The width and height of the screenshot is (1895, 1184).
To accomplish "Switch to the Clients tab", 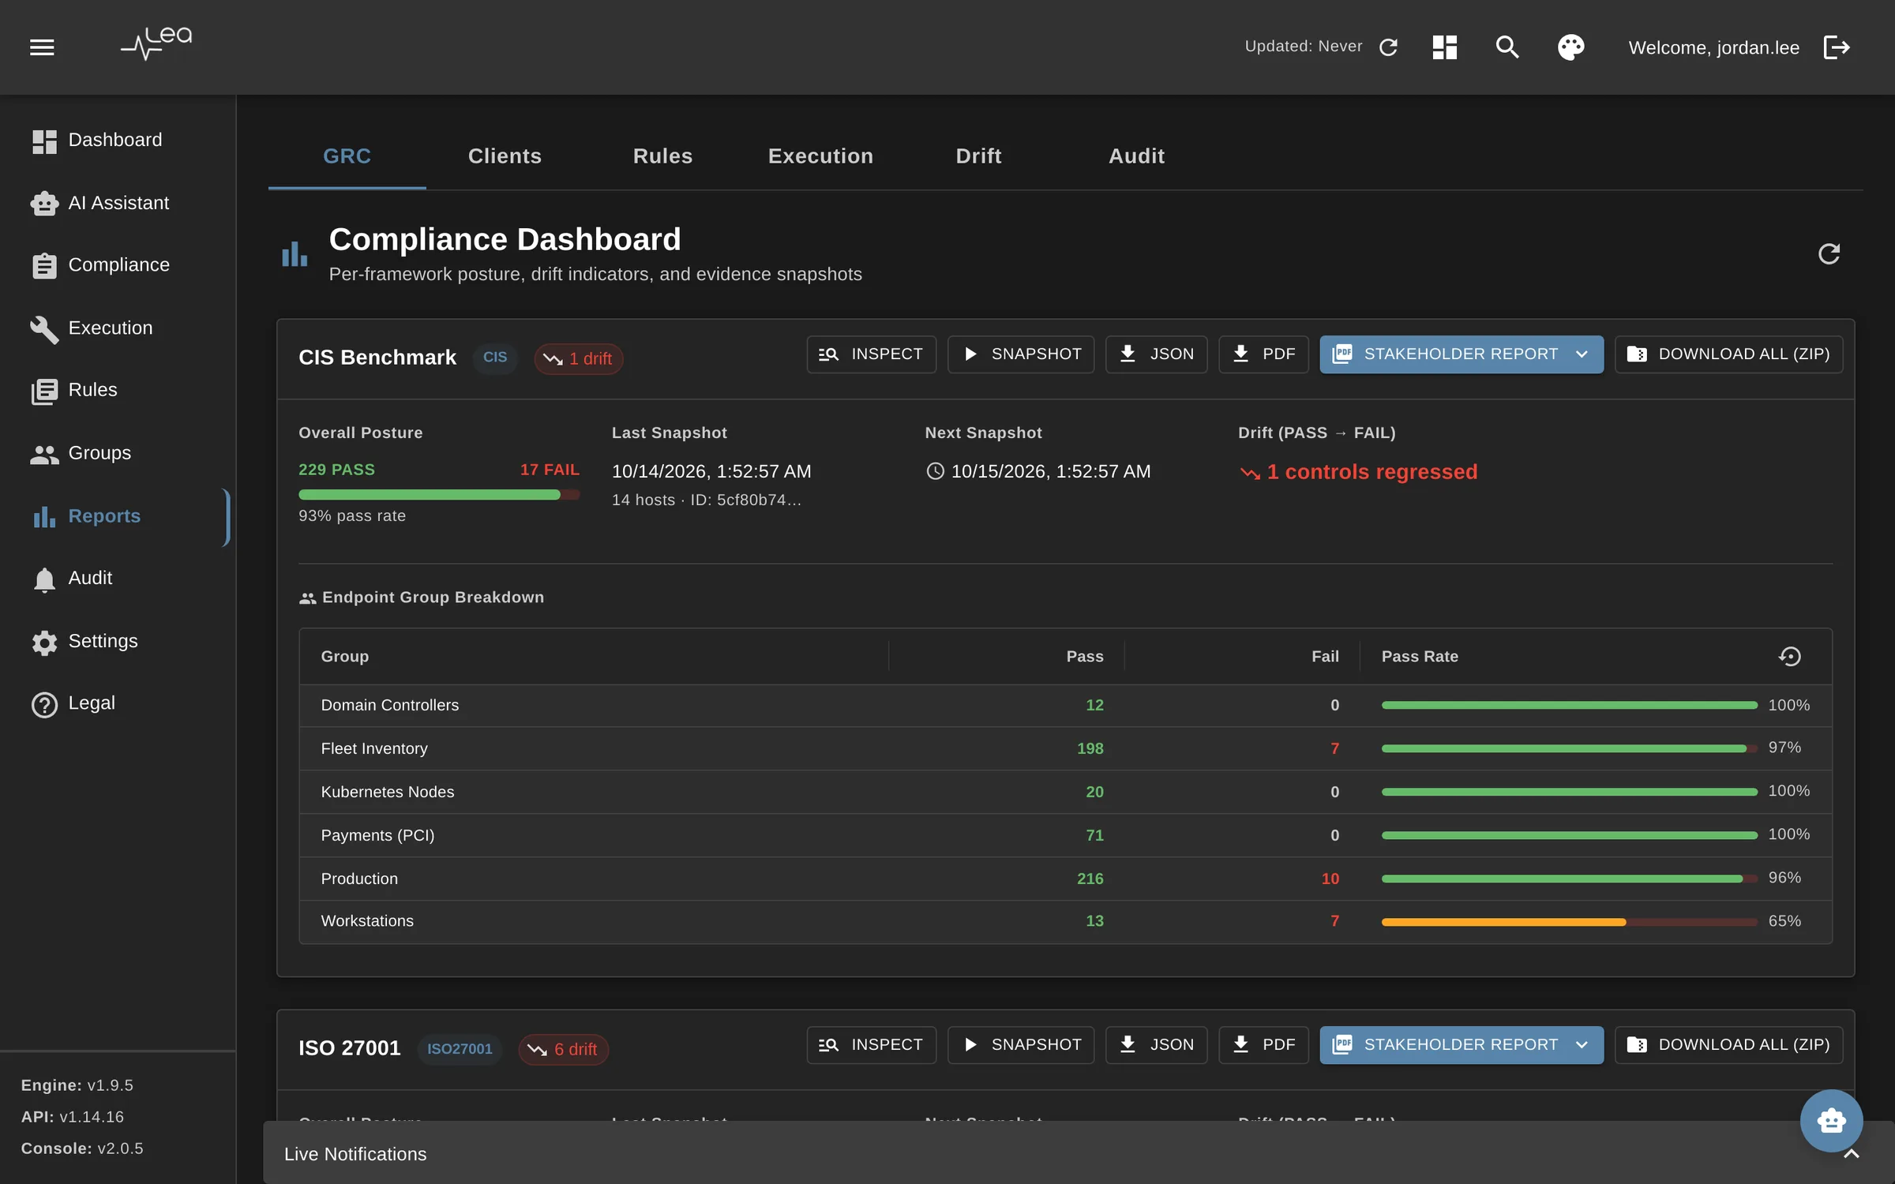I will coord(505,156).
